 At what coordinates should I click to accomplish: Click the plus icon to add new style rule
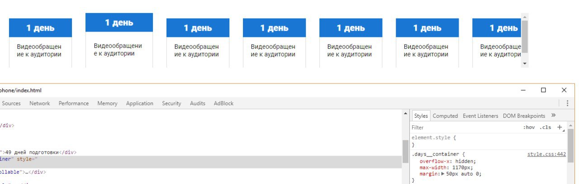click(x=560, y=127)
